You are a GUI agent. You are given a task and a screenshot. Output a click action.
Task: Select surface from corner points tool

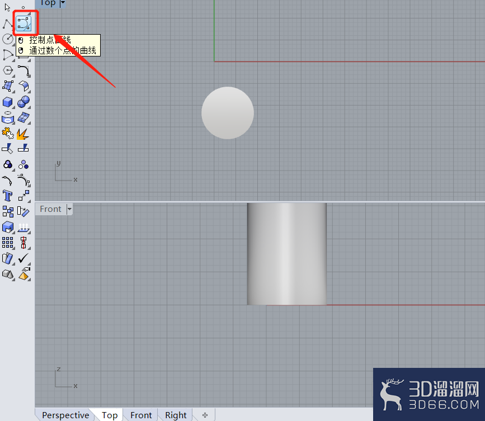7,86
